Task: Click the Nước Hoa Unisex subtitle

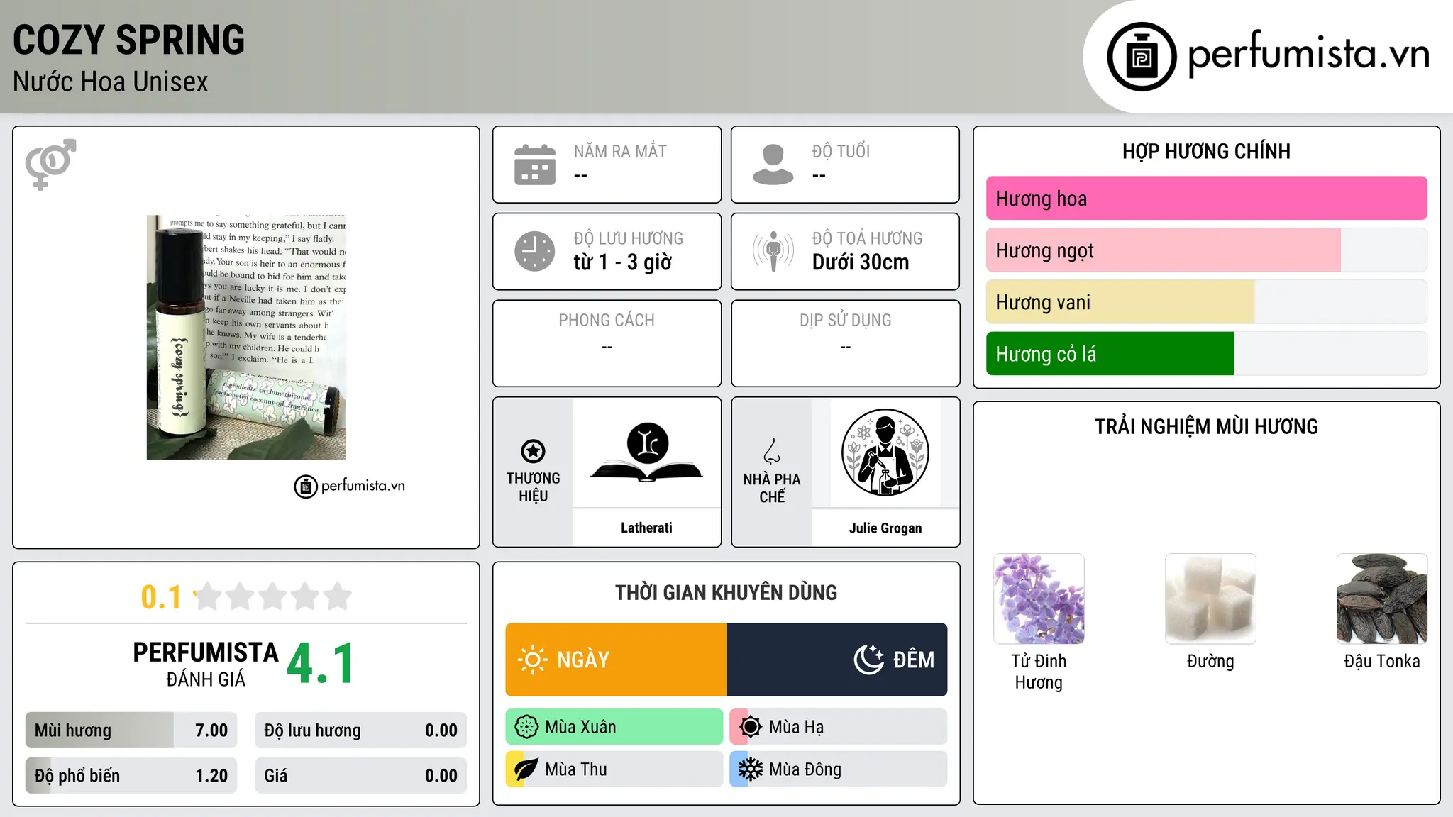Action: (111, 82)
